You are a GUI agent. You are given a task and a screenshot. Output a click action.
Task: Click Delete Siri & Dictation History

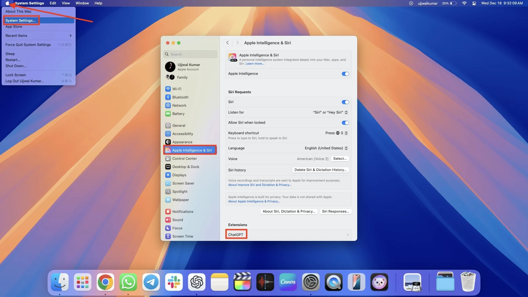pos(320,170)
